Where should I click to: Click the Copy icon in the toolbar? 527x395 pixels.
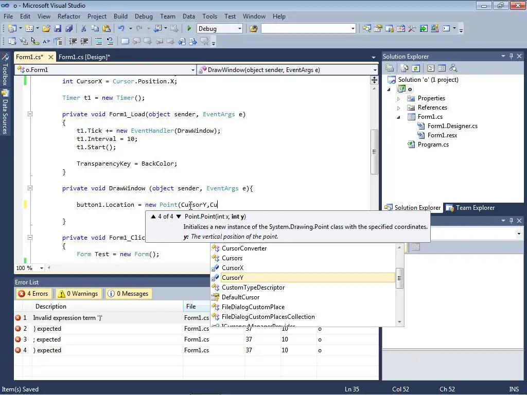95,29
